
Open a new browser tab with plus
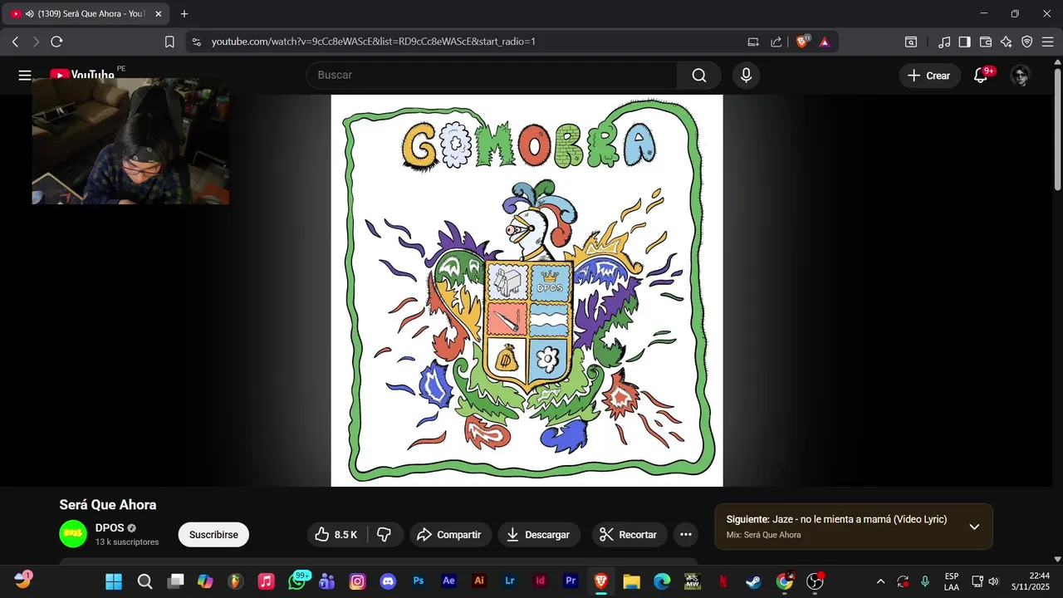184,14
